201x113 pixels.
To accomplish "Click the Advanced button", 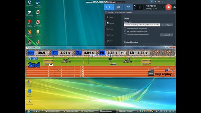I will (166, 35).
